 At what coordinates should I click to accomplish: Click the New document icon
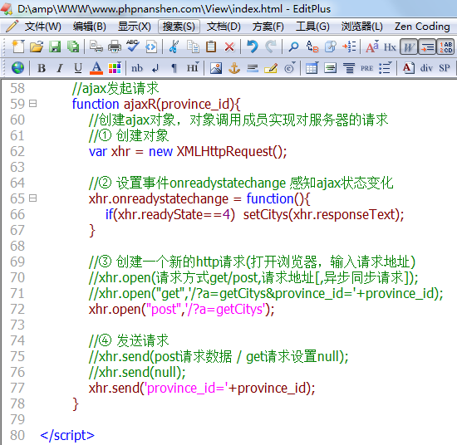point(18,46)
